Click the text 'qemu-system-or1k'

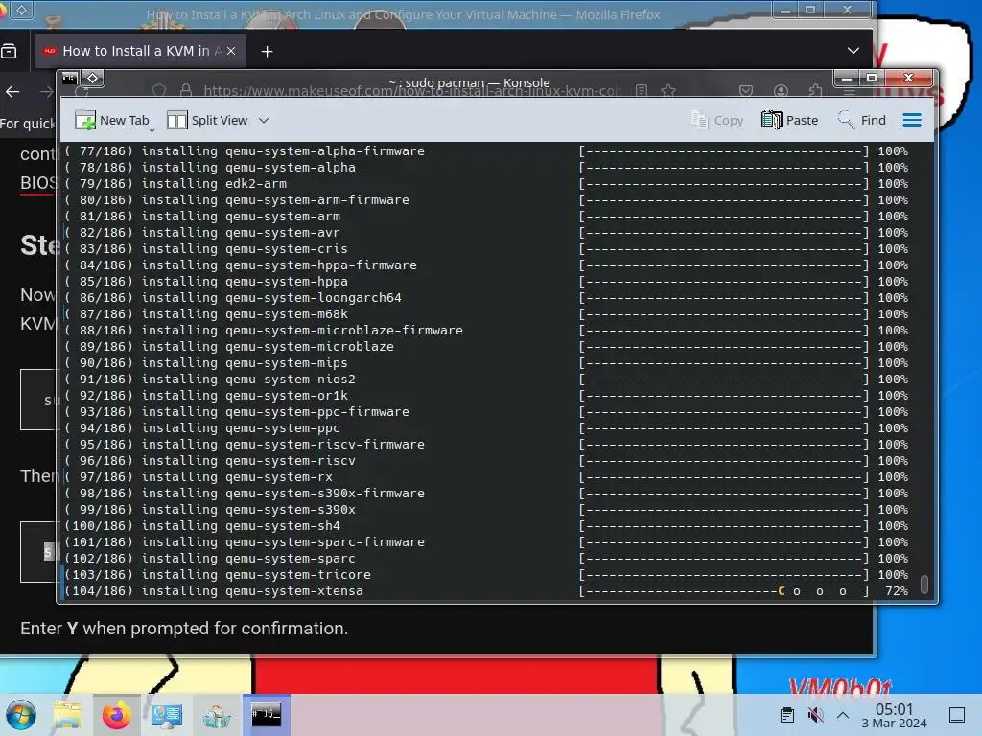click(x=286, y=395)
